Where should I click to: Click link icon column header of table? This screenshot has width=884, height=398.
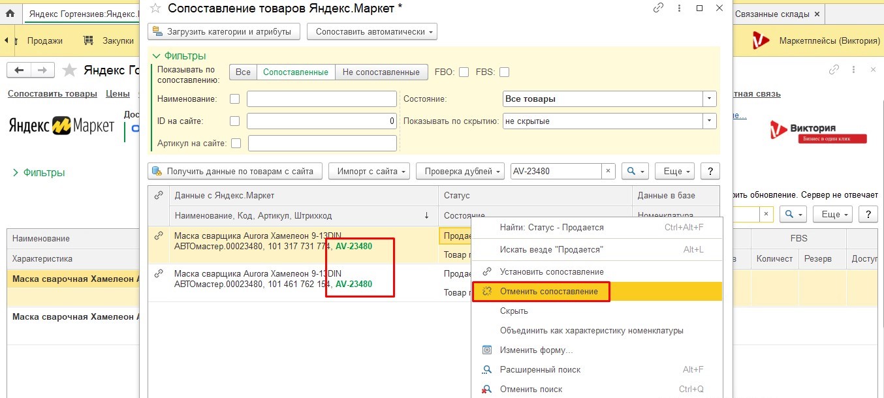click(158, 195)
